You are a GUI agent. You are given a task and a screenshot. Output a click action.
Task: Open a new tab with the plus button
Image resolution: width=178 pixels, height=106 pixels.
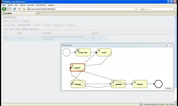pos(38,13)
